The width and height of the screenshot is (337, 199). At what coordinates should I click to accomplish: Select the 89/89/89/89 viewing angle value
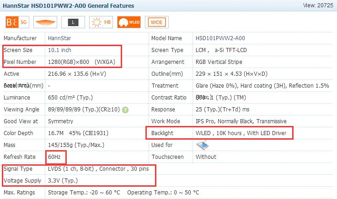click(84, 110)
